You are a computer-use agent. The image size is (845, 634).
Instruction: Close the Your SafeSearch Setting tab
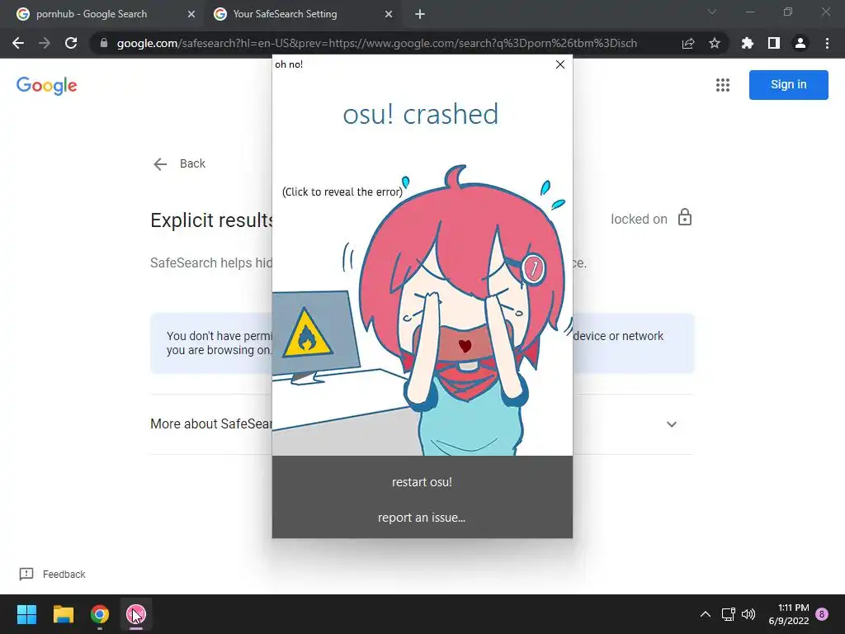(x=389, y=14)
